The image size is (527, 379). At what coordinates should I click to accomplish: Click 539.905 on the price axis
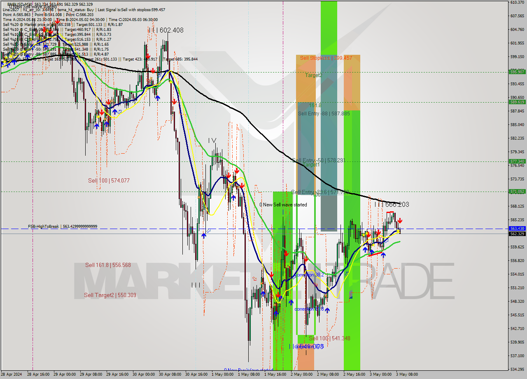click(517, 342)
